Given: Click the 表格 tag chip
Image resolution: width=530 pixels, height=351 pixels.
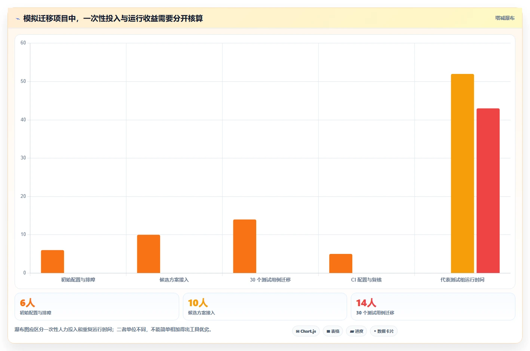Looking at the screenshot, I should (x=333, y=331).
